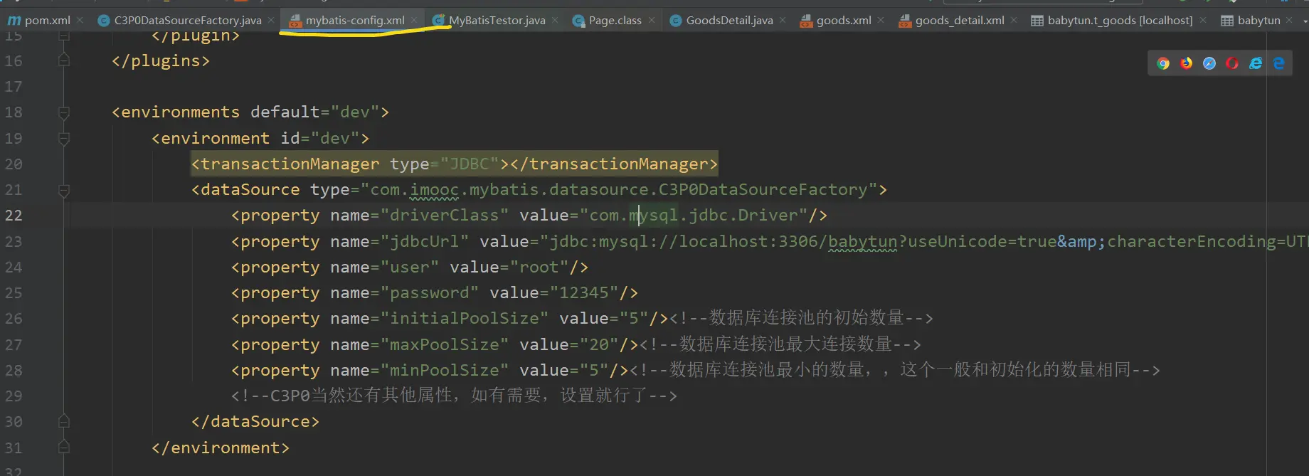Open babytun.t_goods [localhost] table tab

(1112, 21)
